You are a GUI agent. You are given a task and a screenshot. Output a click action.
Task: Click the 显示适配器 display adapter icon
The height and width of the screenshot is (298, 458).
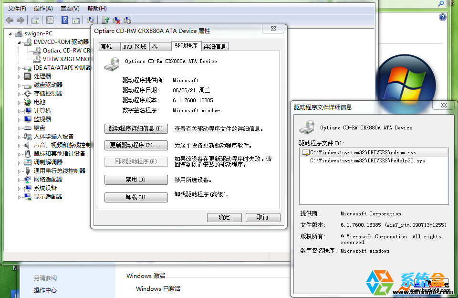pyautogui.click(x=28, y=197)
